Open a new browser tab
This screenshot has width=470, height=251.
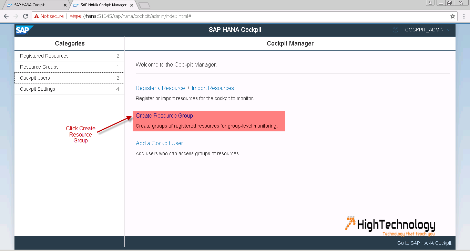click(144, 5)
